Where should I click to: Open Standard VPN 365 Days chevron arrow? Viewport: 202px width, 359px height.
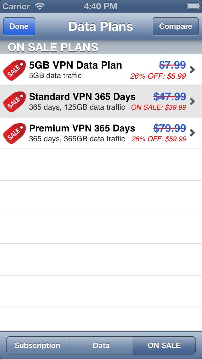192,101
